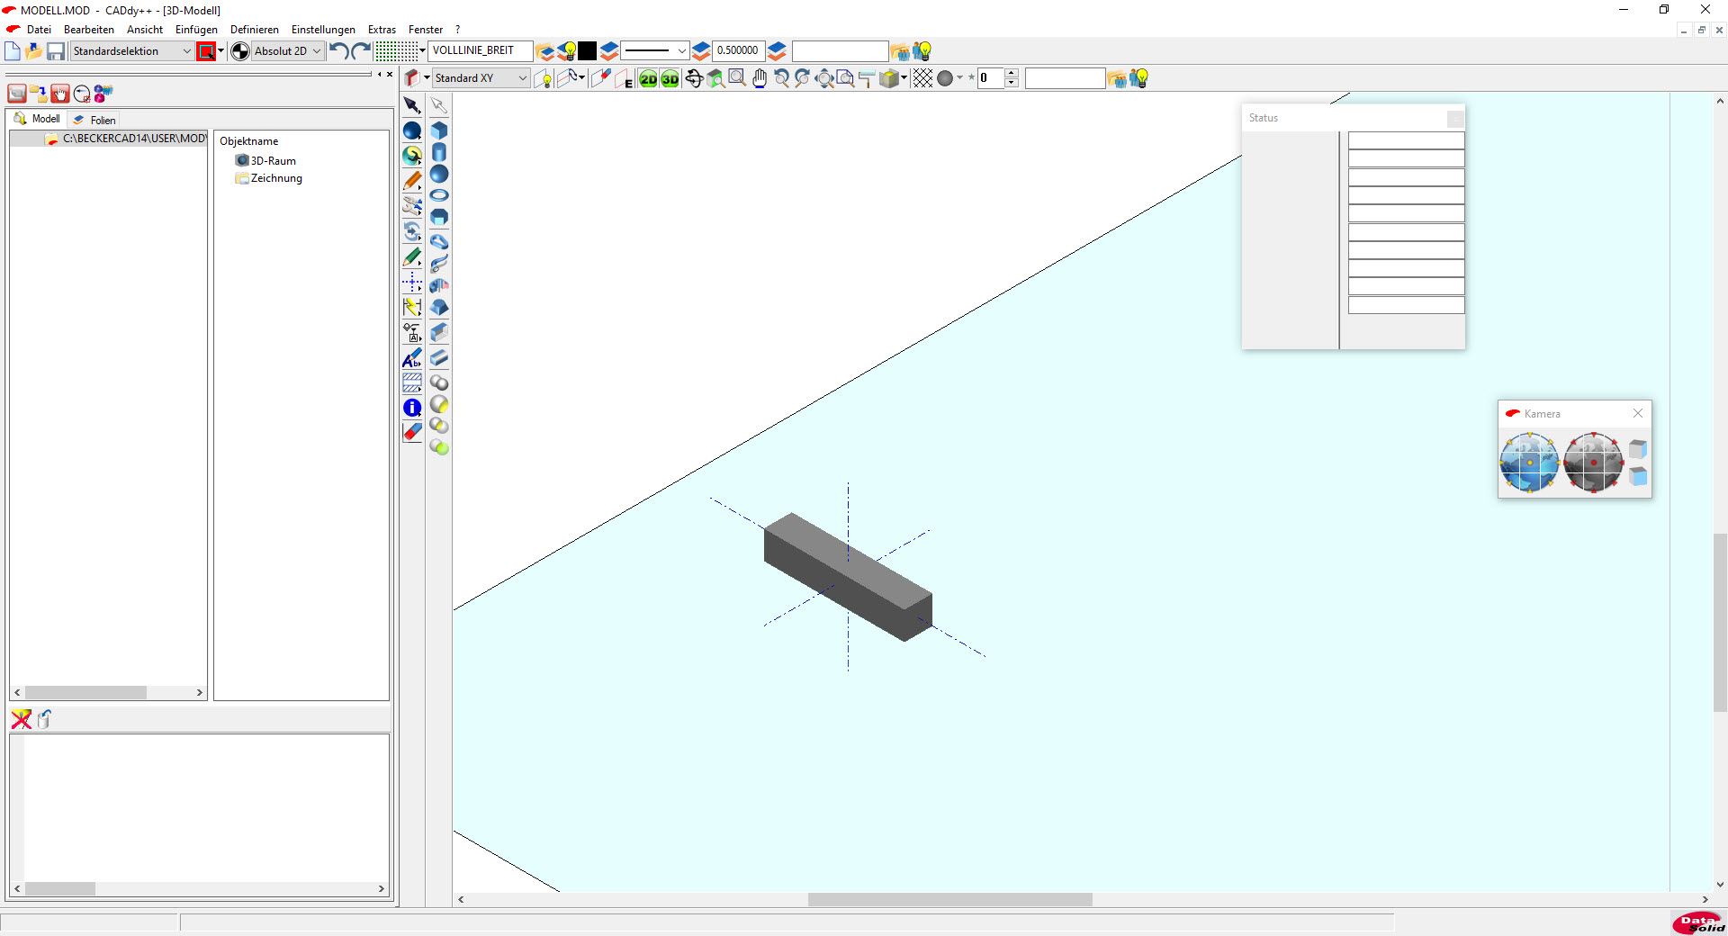Switch to the Folien tab

tap(94, 120)
